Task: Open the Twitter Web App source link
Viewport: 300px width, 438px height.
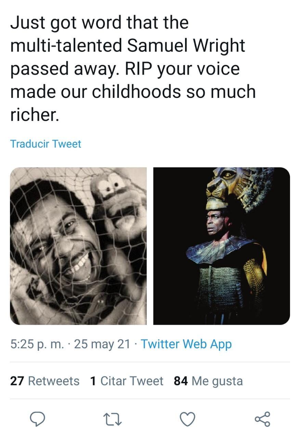Action: 186,344
